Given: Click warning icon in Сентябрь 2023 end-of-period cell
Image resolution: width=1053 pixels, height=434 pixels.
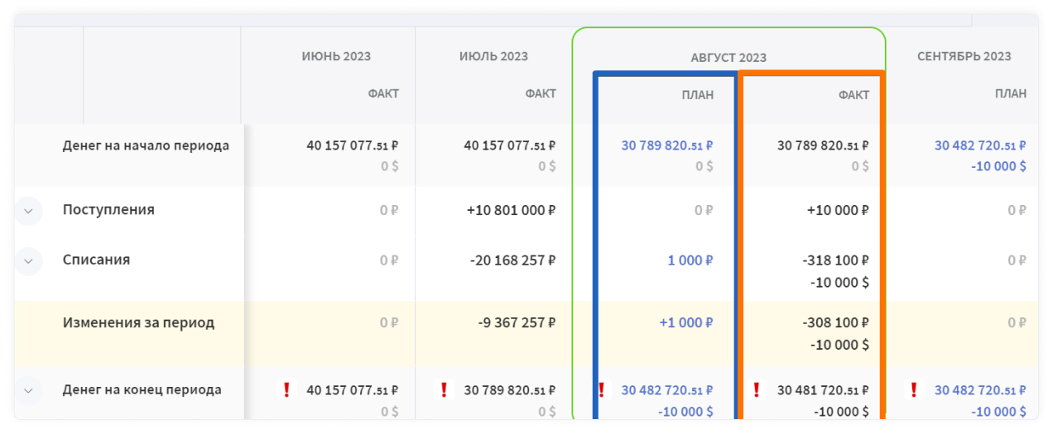Looking at the screenshot, I should pos(915,390).
